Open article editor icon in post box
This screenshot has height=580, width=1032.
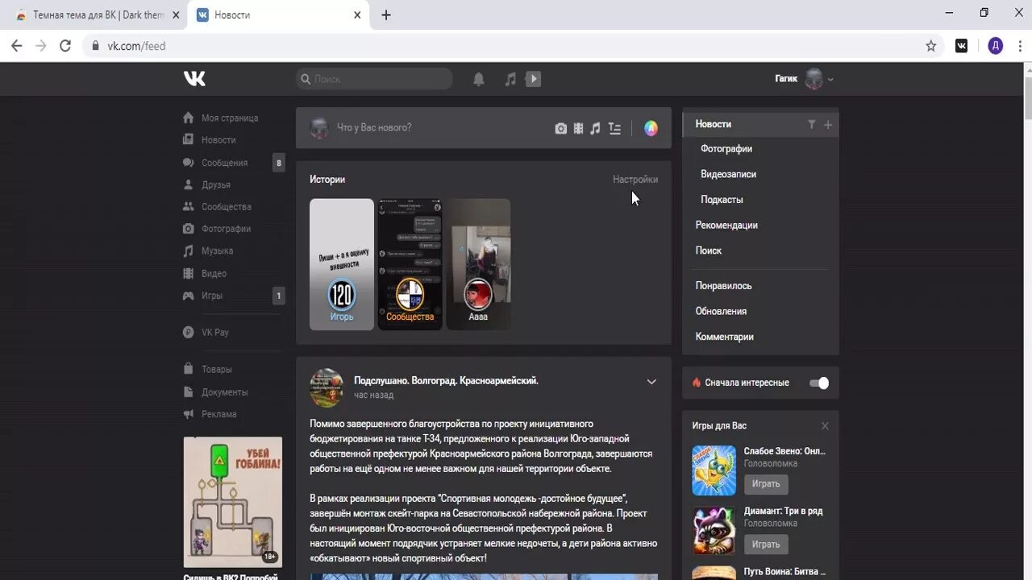pyautogui.click(x=614, y=128)
